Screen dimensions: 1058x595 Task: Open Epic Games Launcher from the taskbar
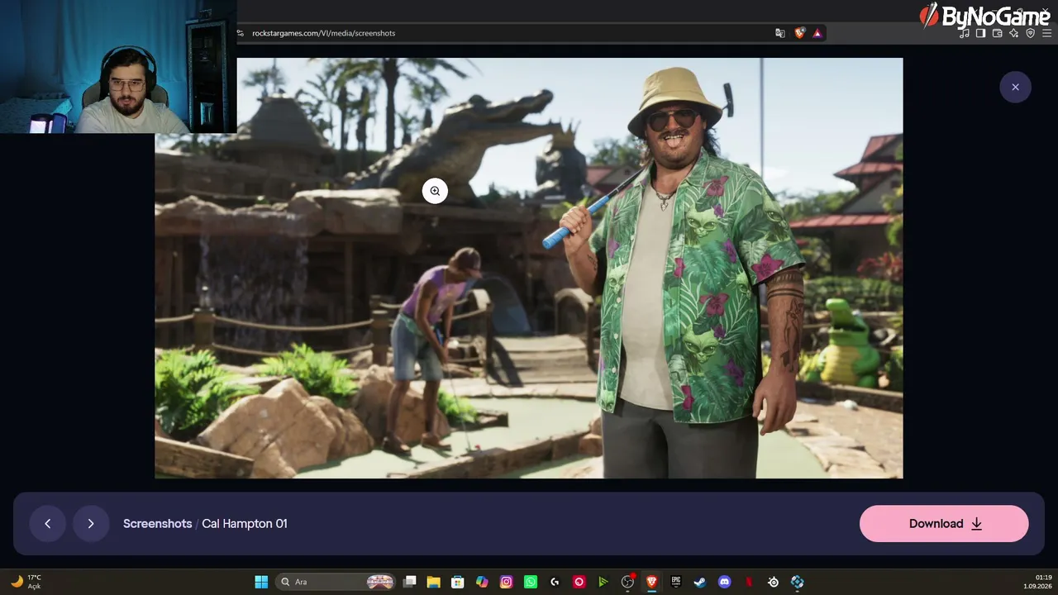[675, 582]
